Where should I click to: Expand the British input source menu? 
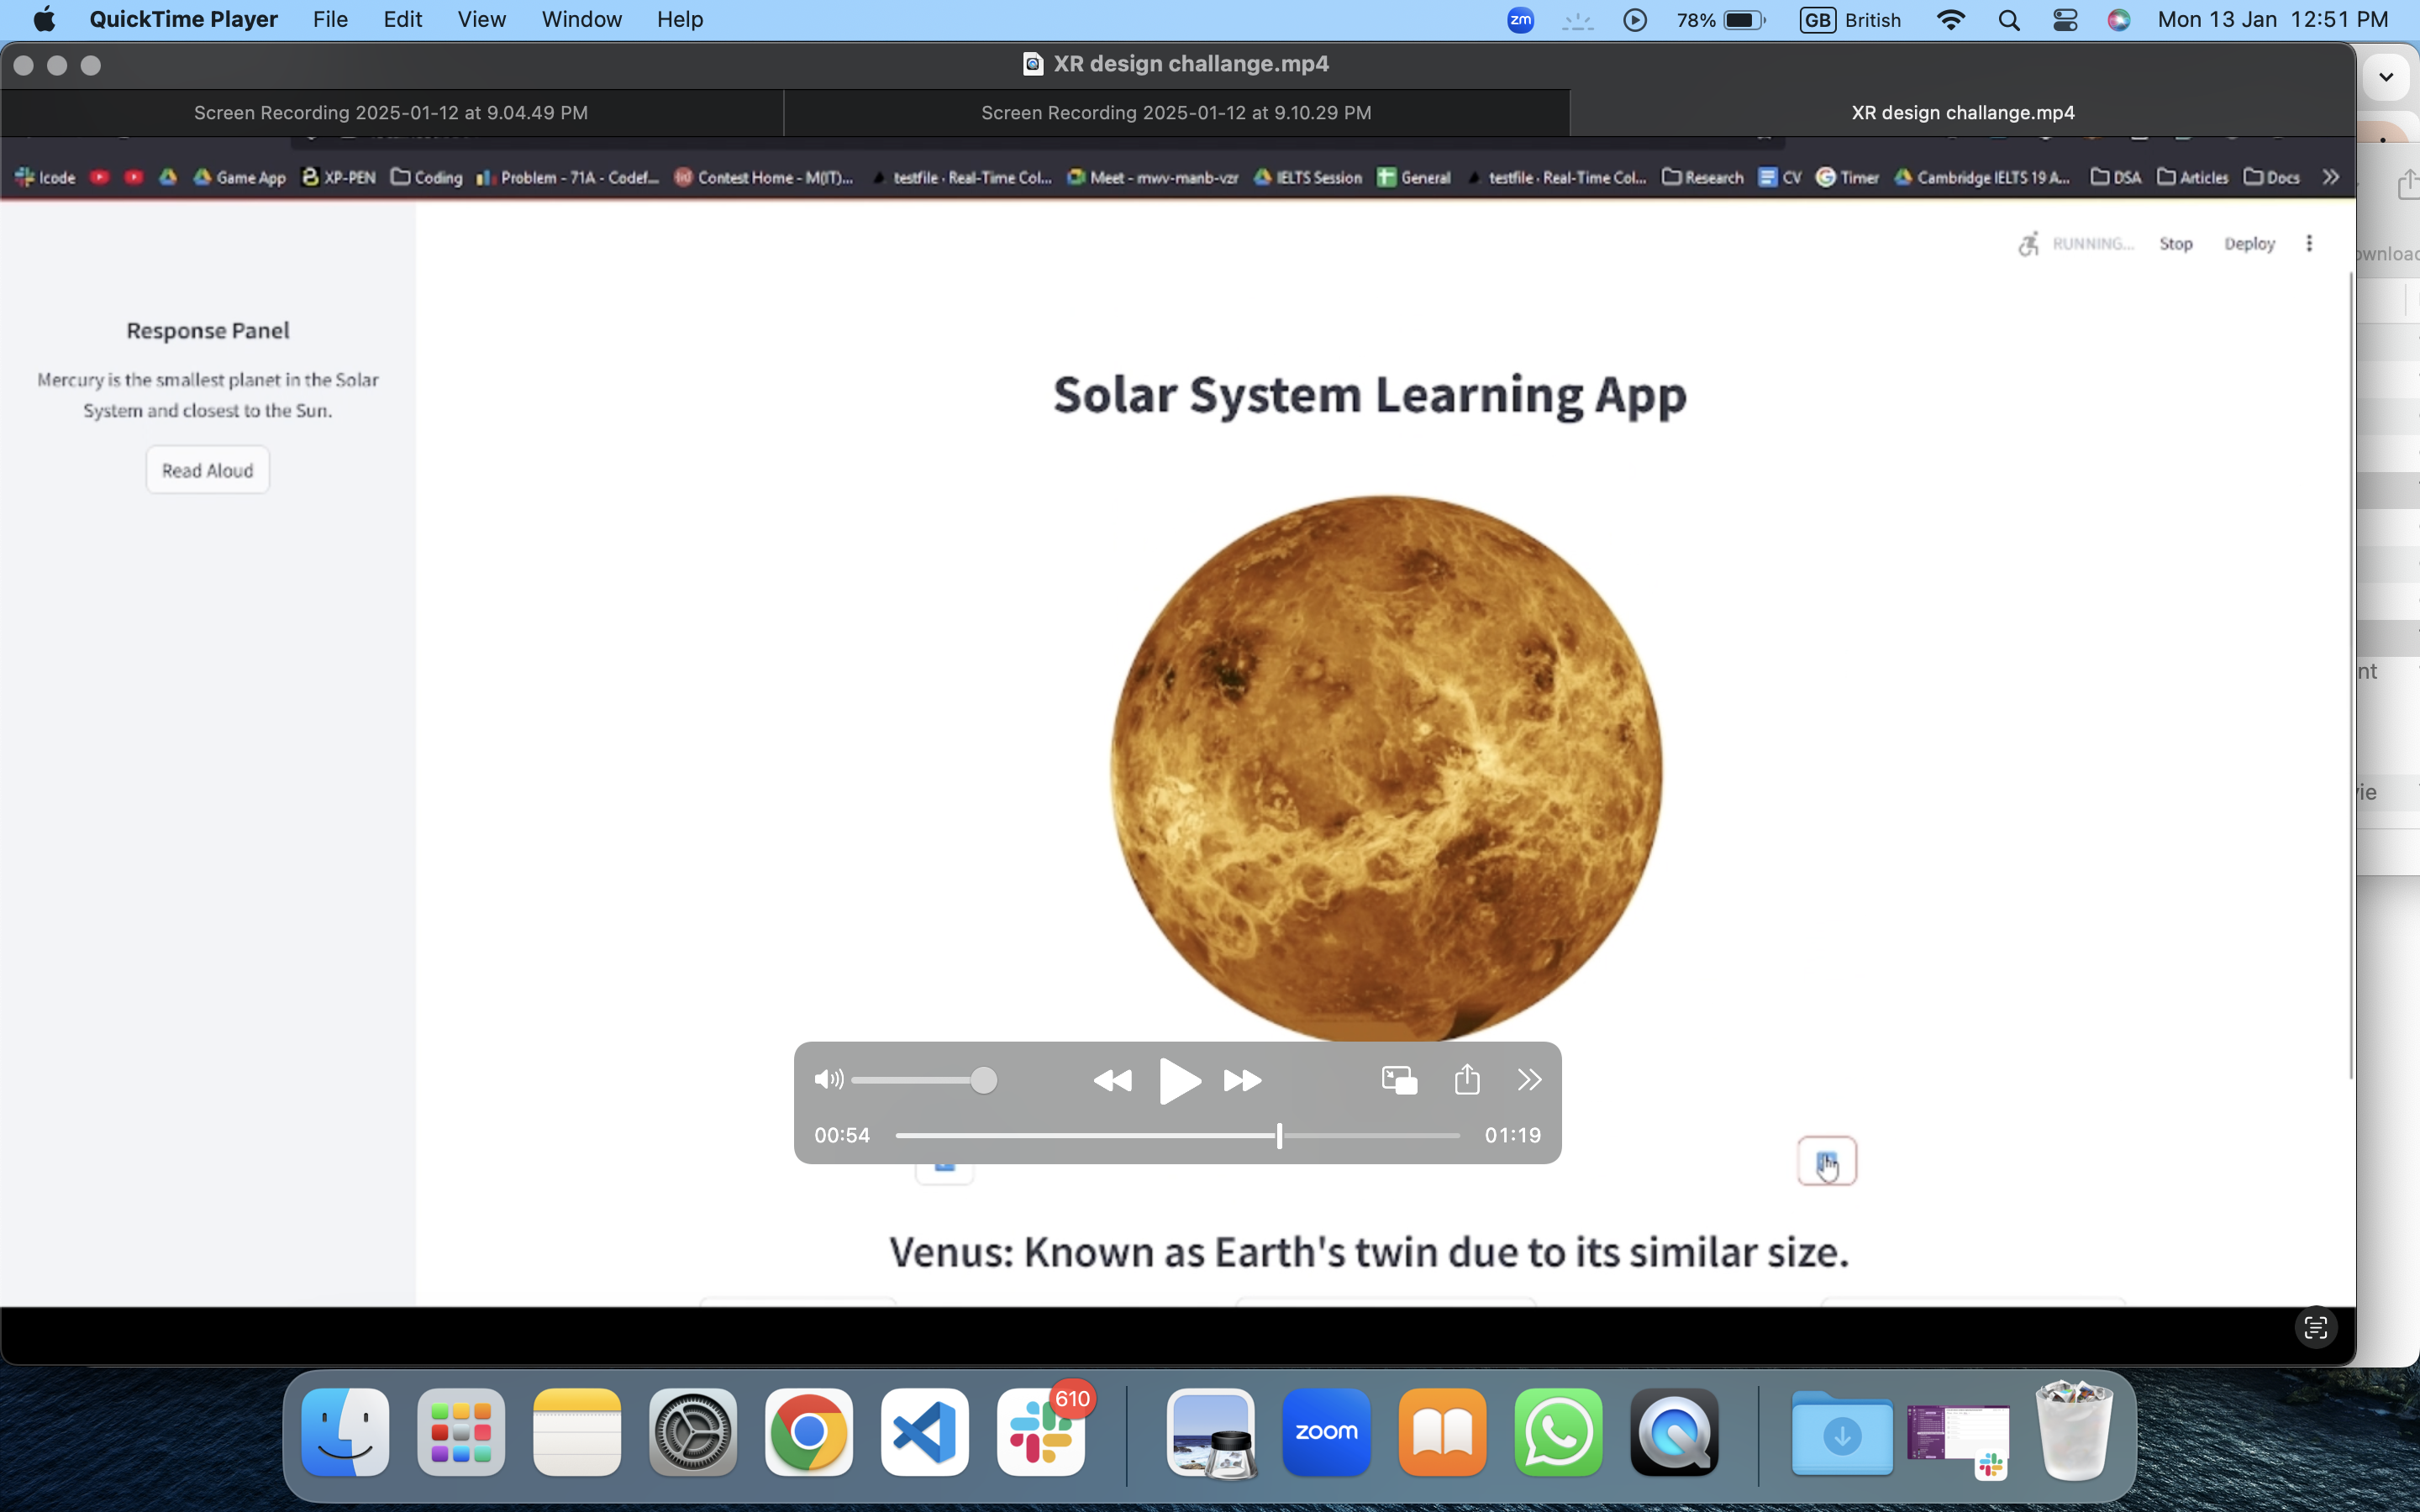1851,20
